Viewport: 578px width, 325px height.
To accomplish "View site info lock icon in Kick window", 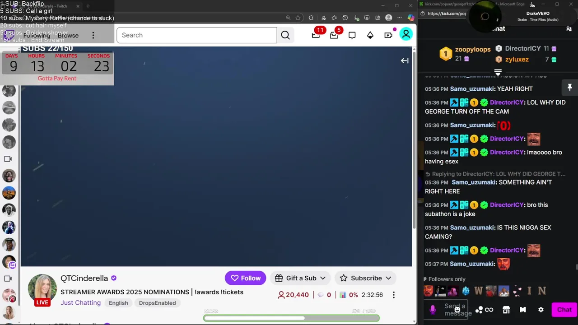I will [422, 14].
